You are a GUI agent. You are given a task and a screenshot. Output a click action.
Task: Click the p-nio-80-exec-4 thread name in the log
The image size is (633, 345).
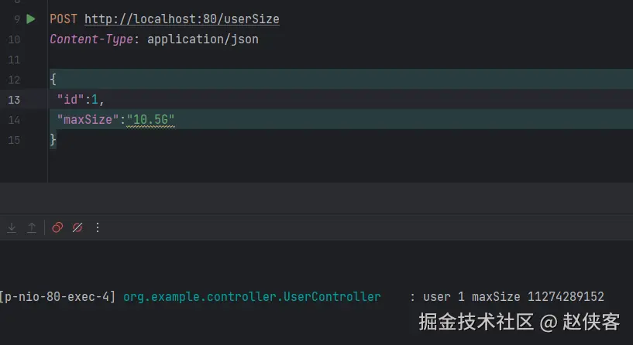click(59, 296)
